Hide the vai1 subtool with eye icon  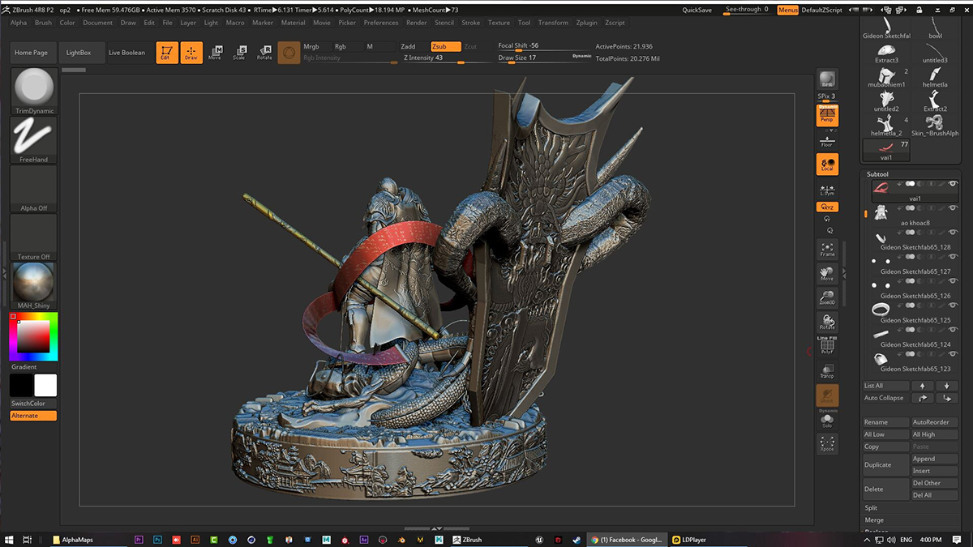coord(953,184)
